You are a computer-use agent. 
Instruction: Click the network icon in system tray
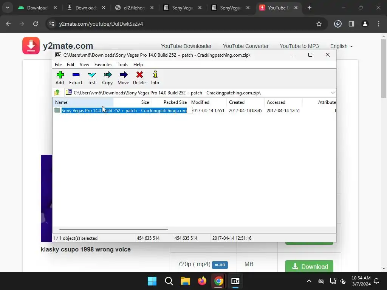click(x=333, y=281)
